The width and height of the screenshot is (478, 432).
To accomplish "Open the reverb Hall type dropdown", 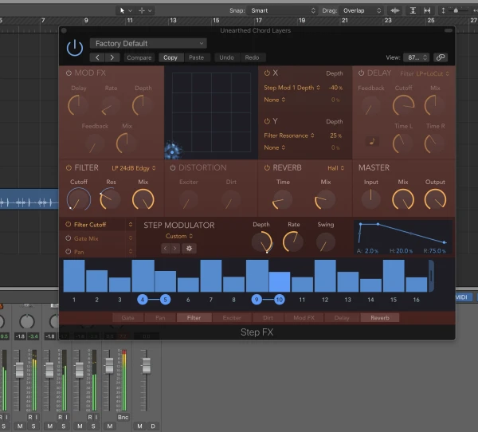I will (x=335, y=168).
